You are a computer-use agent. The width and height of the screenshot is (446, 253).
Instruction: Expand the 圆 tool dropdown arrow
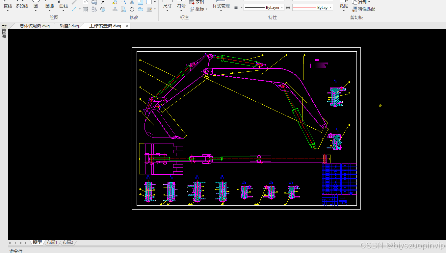pos(36,11)
